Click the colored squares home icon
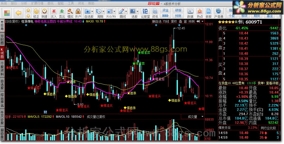 pos(7,13)
